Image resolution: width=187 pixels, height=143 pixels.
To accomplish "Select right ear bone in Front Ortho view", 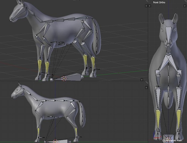I will coord(175,19).
